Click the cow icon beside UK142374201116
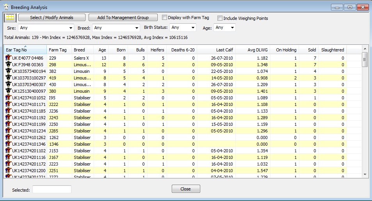The width and height of the screenshot is (372, 201). click(x=9, y=157)
